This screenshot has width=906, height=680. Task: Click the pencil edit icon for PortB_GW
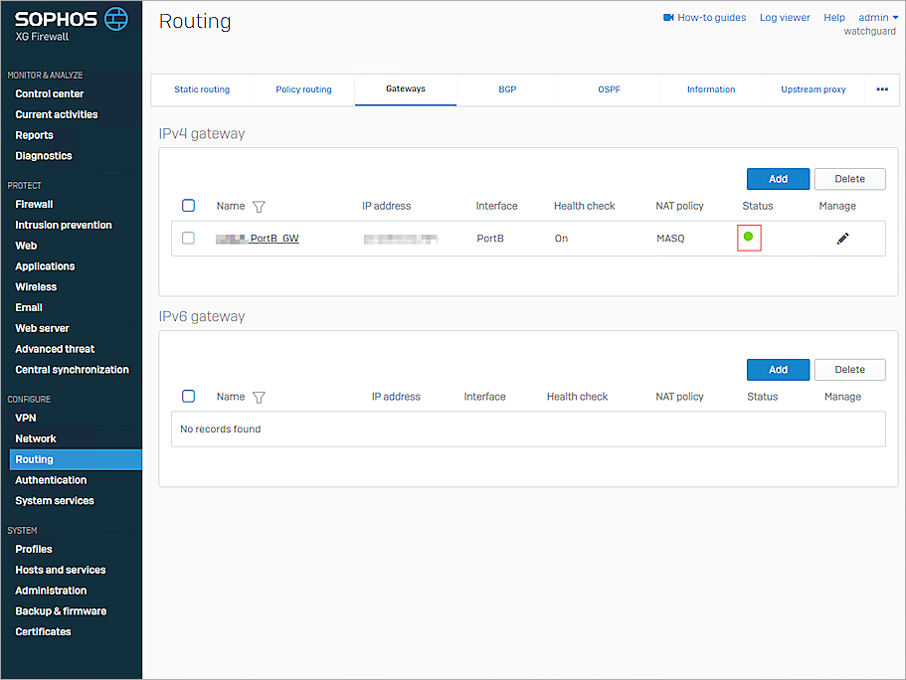[842, 239]
